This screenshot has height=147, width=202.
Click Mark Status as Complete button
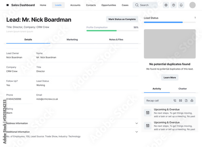122,19
